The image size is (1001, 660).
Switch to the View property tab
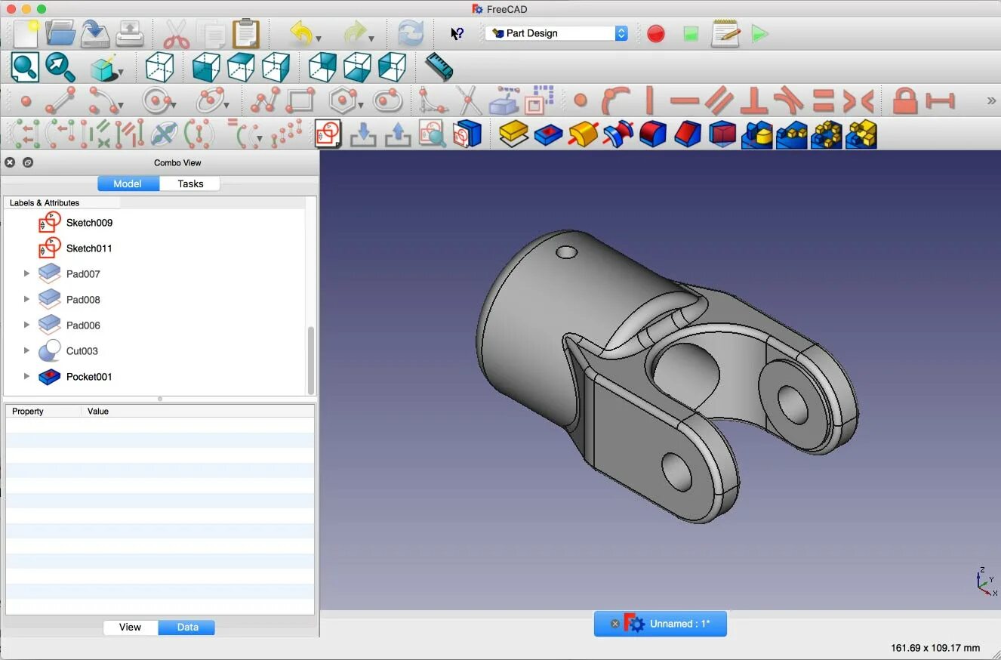(130, 627)
